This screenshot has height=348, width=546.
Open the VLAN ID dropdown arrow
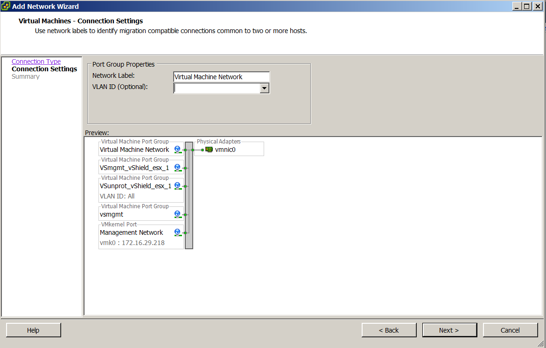tap(265, 88)
